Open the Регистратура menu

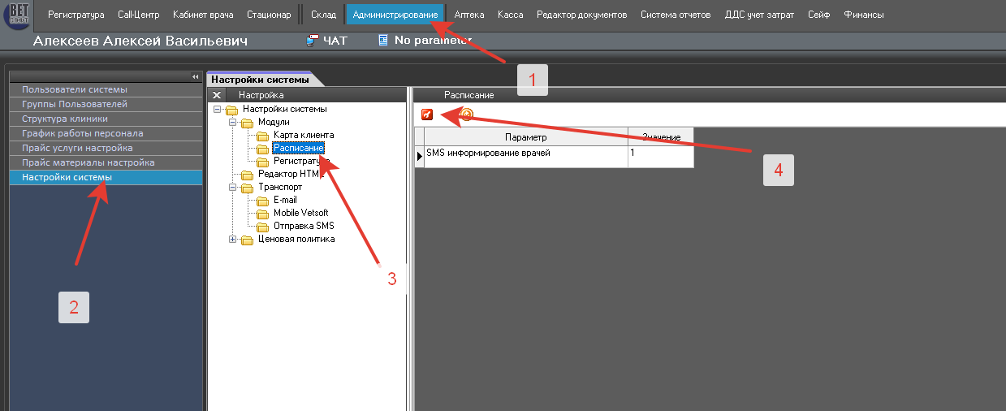tap(76, 15)
